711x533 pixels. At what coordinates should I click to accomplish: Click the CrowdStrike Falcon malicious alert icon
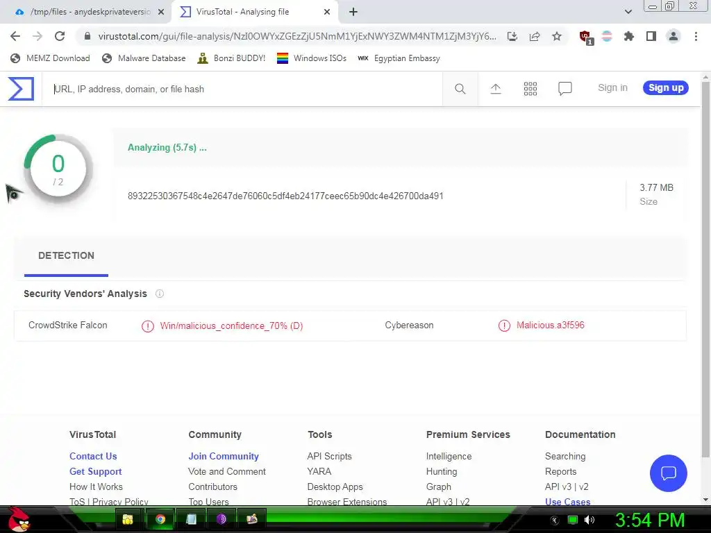pyautogui.click(x=148, y=326)
